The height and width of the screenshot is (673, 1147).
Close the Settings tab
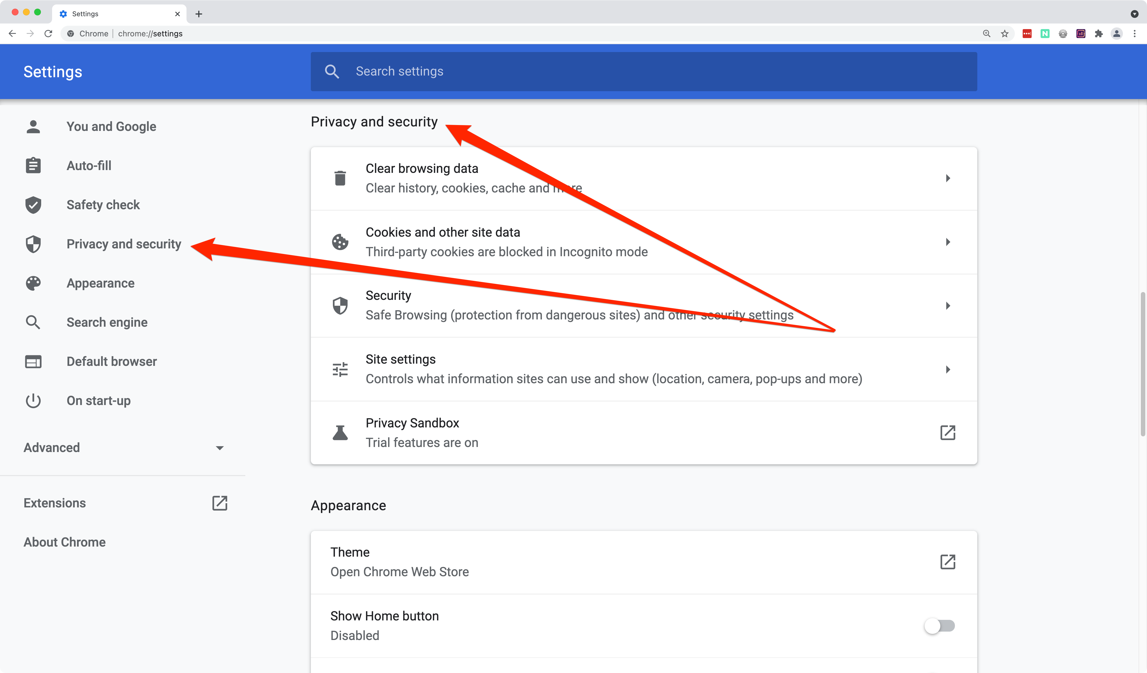coord(178,14)
